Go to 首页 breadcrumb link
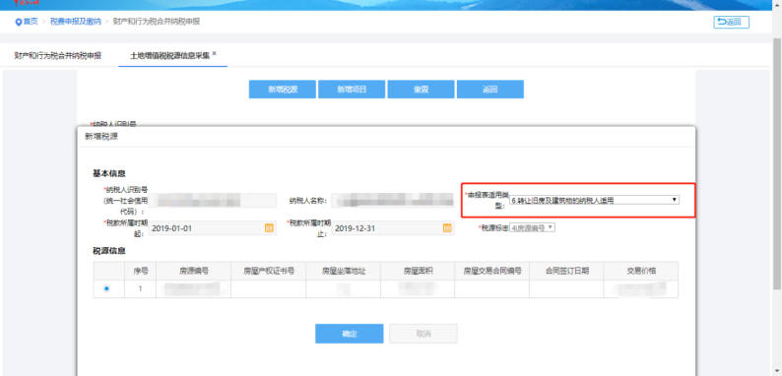Screen dimensions: 782x376 31,22
